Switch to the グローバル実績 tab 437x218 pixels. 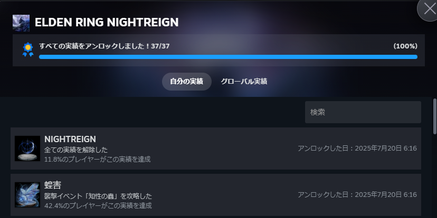[244, 82]
